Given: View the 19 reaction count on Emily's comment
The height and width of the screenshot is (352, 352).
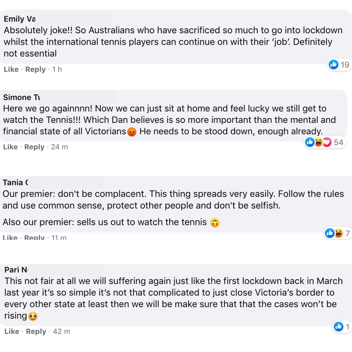Looking at the screenshot, I should [x=345, y=65].
